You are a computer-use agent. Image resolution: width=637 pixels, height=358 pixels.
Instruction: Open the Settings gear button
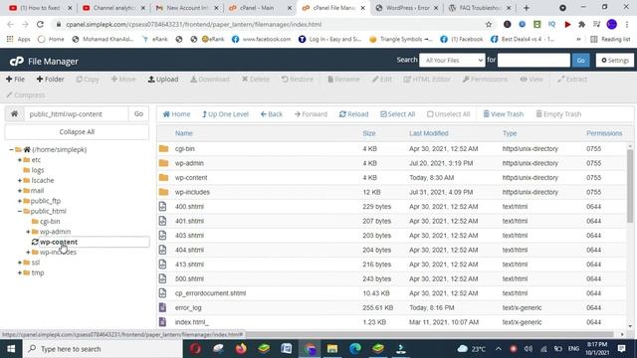(x=615, y=60)
